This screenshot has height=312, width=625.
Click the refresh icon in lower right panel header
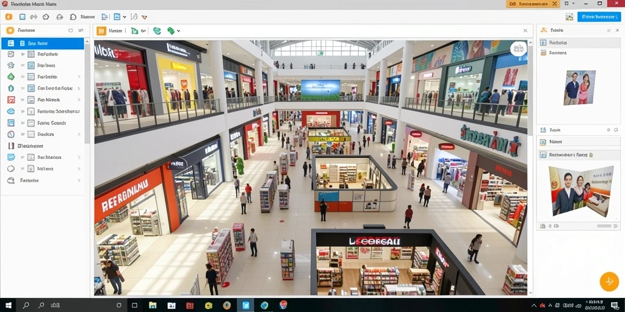pos(616,130)
